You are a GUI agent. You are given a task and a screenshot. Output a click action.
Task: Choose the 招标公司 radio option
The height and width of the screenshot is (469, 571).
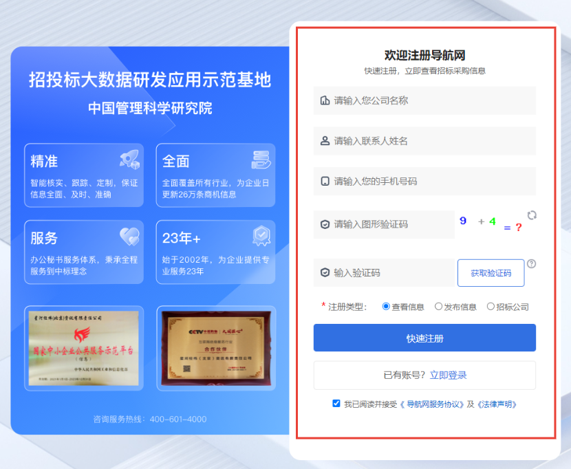[x=491, y=307]
